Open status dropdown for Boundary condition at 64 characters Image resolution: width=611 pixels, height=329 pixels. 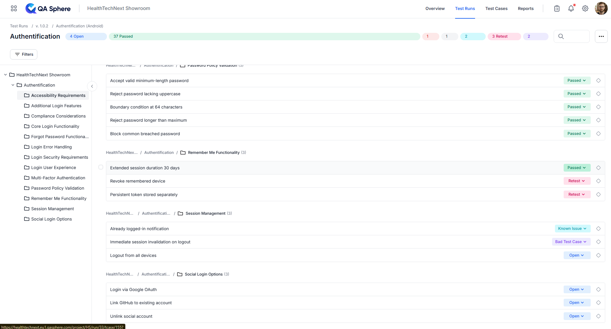click(577, 107)
